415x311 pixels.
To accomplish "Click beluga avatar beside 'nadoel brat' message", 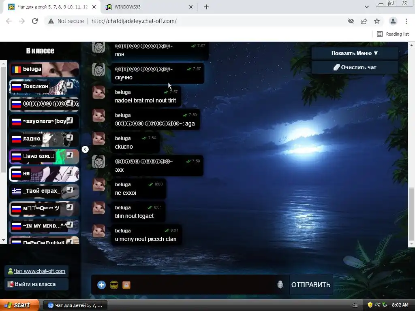I will (98, 92).
